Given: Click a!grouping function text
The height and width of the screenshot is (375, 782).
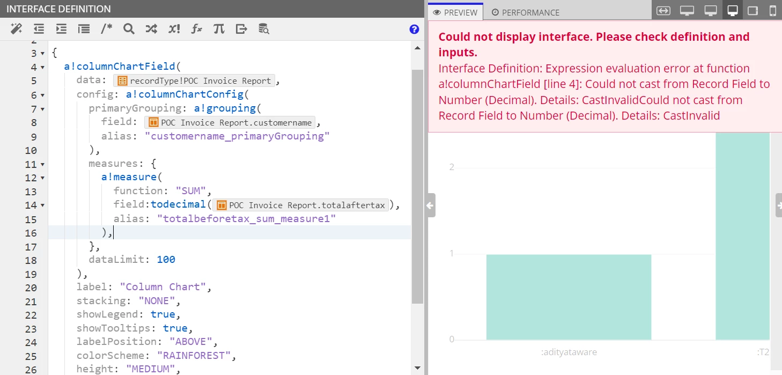Looking at the screenshot, I should [225, 108].
